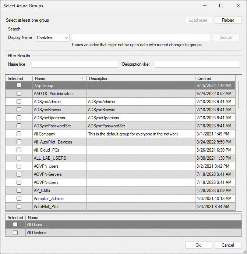
Task: Cancel the group selection dialog
Action: (227, 245)
